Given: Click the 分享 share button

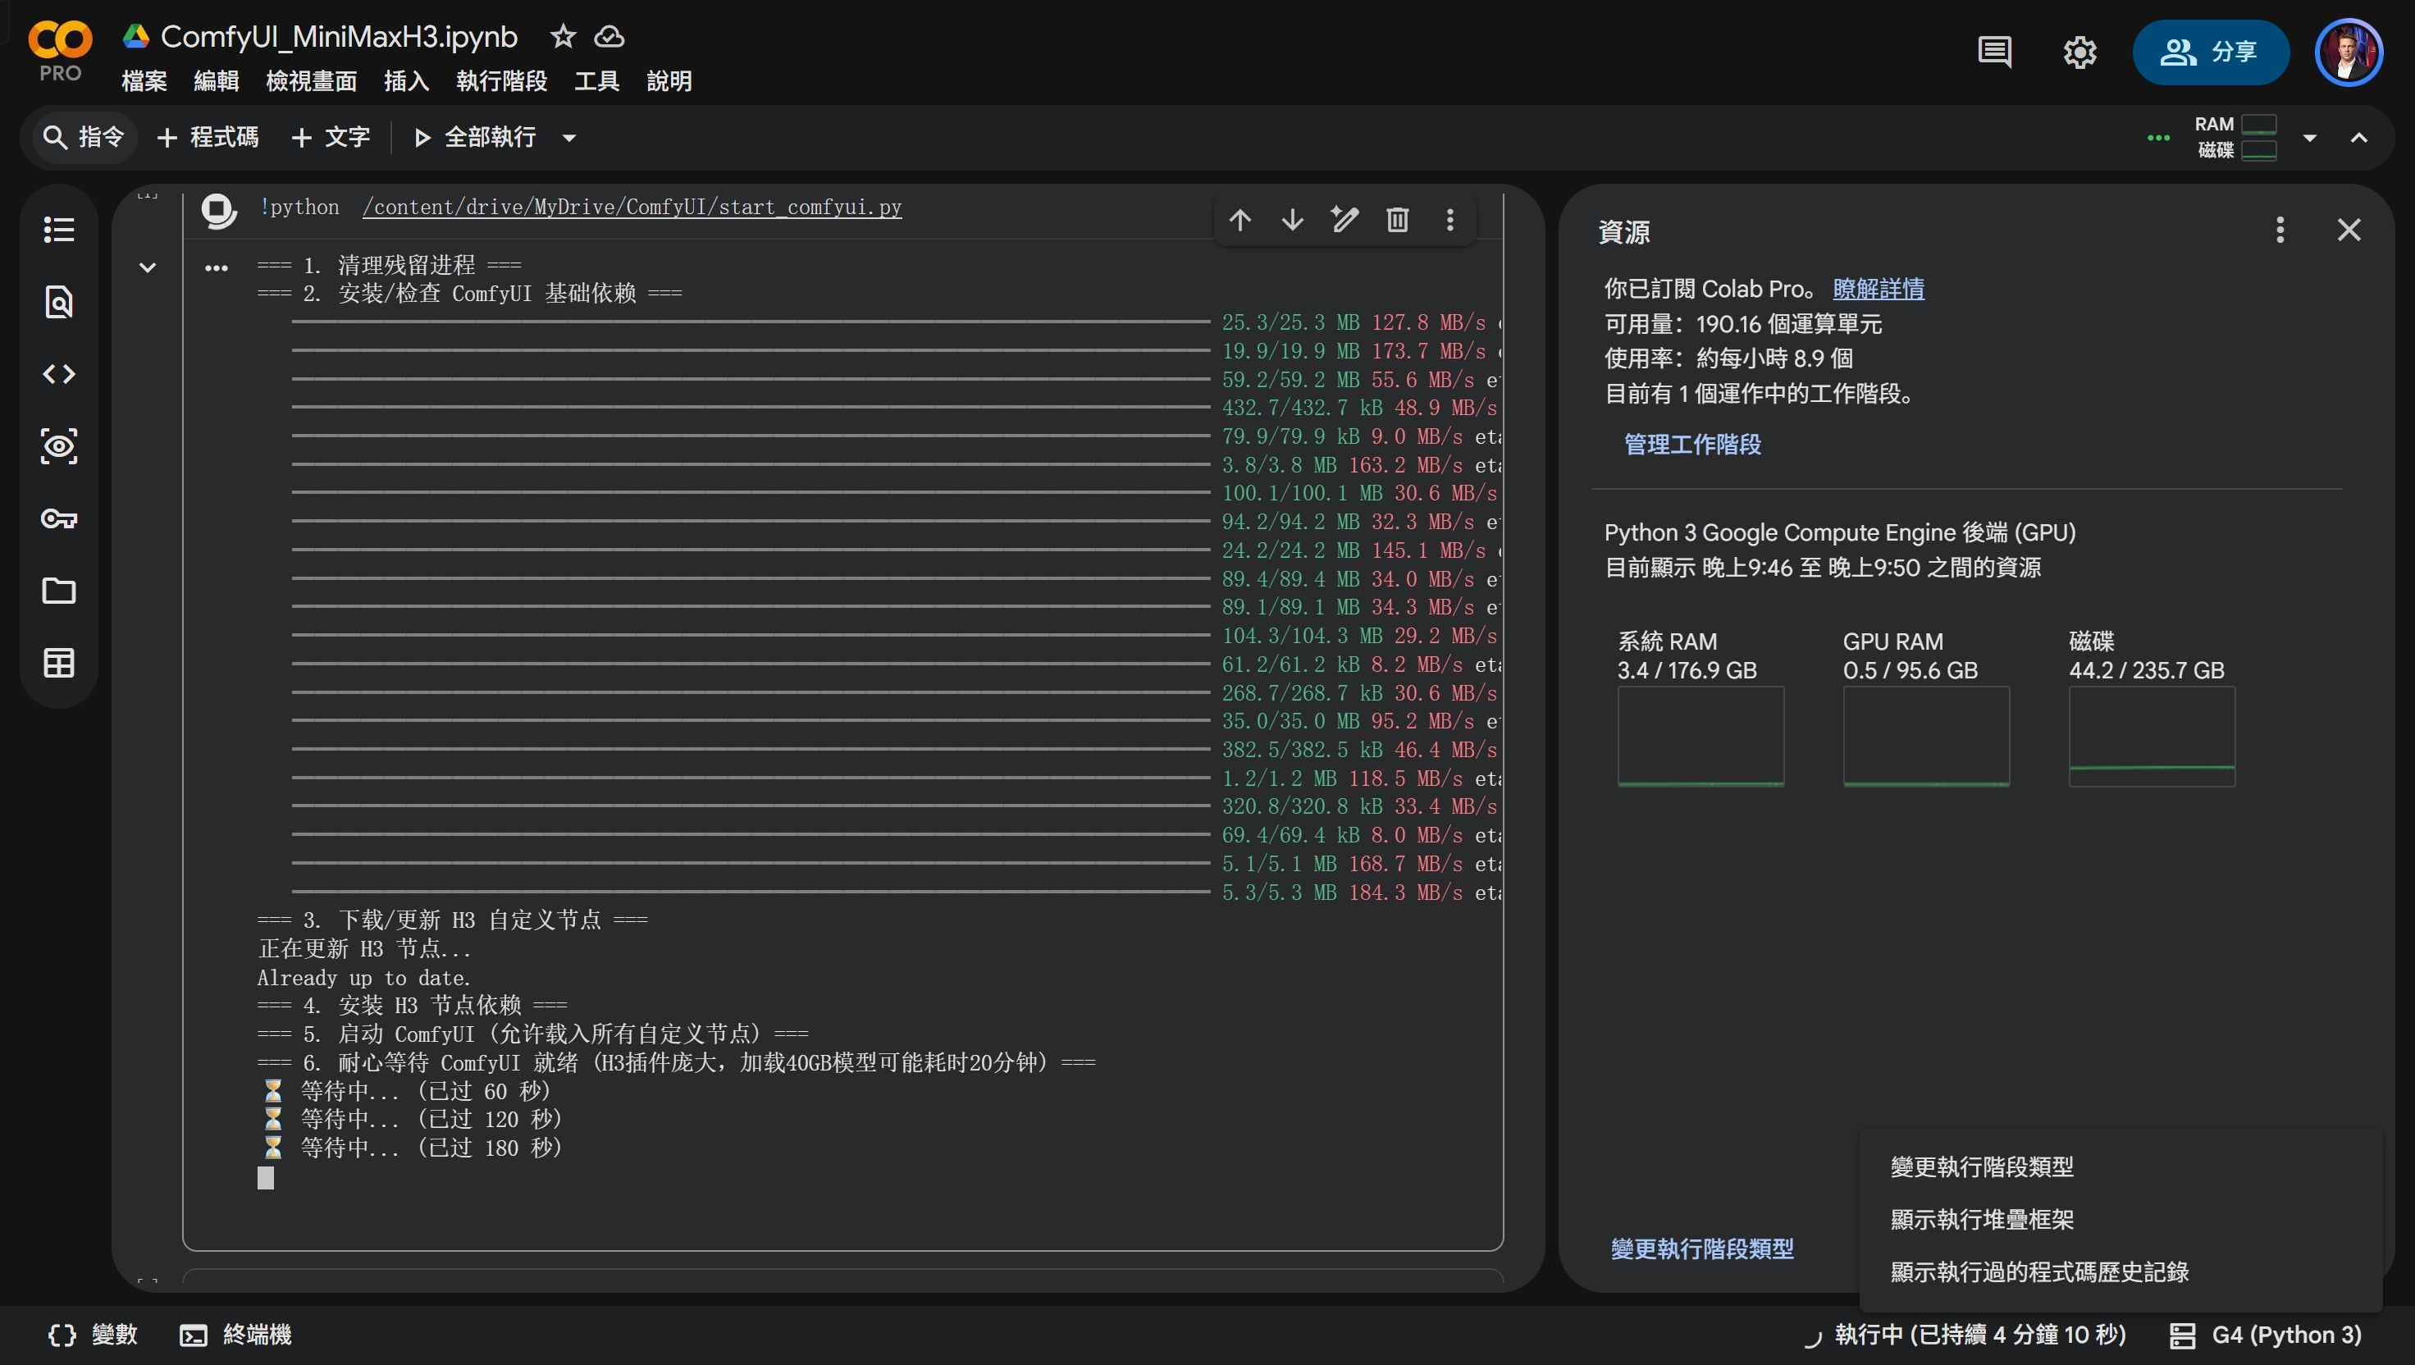Looking at the screenshot, I should pyautogui.click(x=2211, y=52).
